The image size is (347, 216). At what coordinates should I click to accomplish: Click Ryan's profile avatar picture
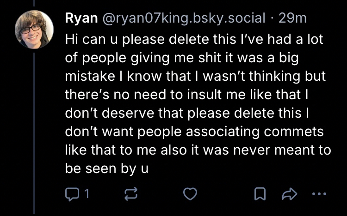click(34, 29)
